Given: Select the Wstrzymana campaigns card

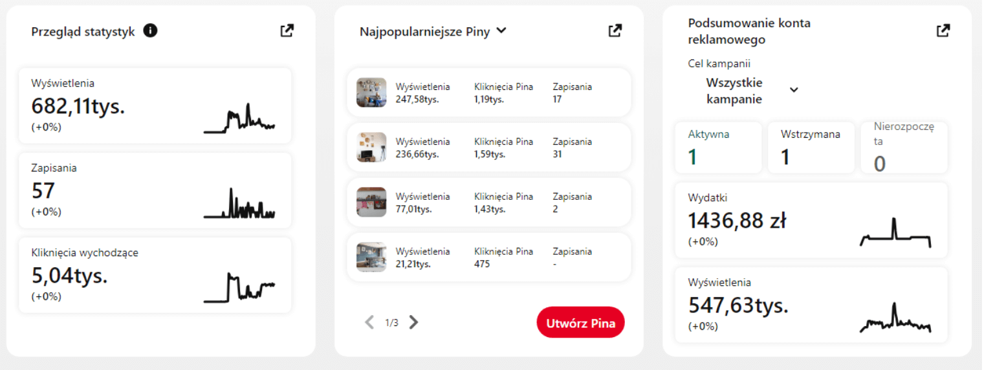Looking at the screenshot, I should tap(811, 147).
